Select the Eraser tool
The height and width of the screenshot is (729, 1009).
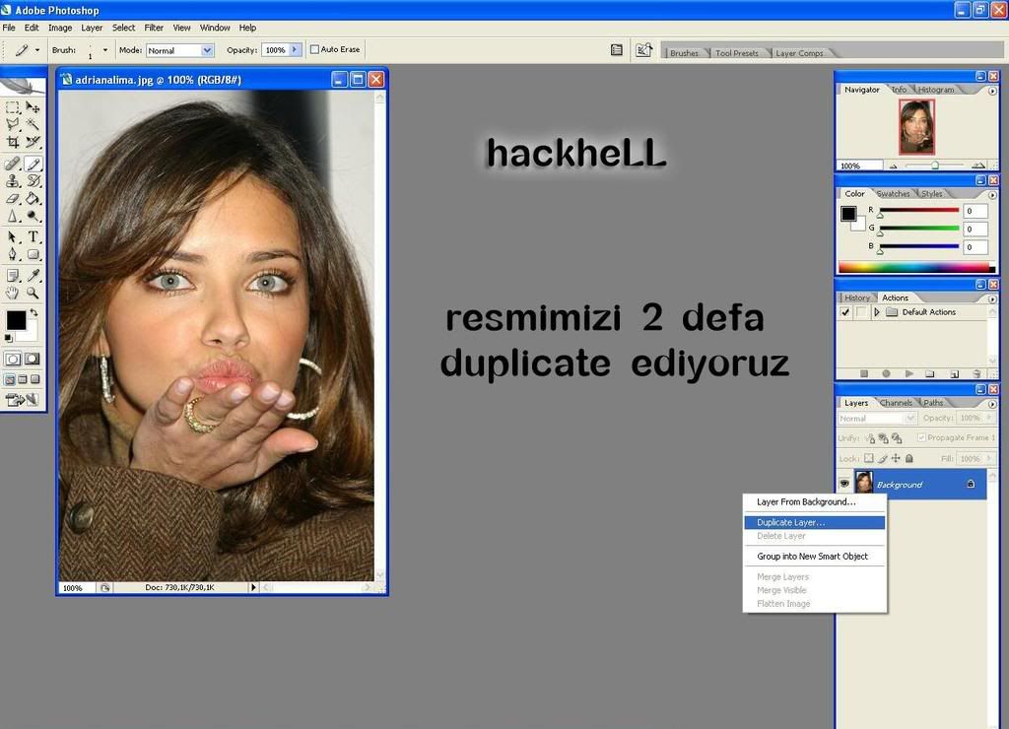point(12,199)
